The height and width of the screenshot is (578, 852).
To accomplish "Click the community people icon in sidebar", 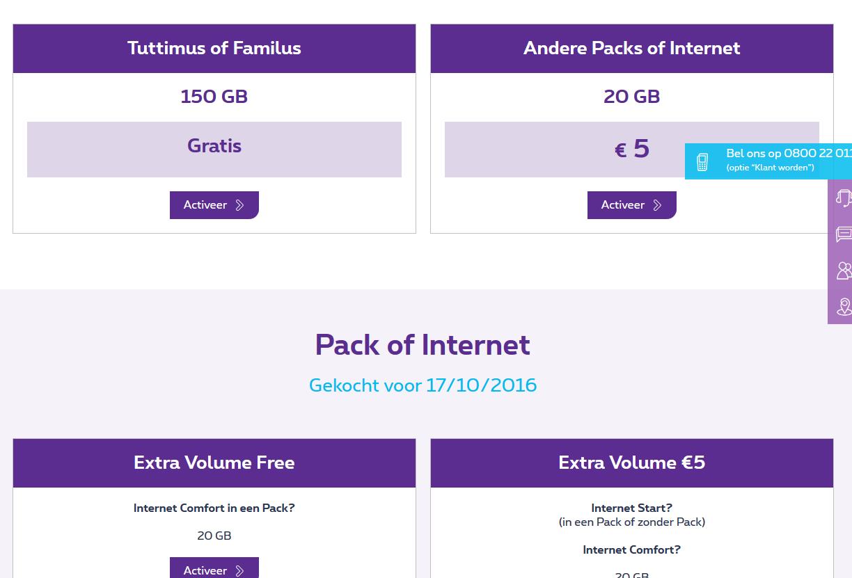I will pyautogui.click(x=843, y=271).
